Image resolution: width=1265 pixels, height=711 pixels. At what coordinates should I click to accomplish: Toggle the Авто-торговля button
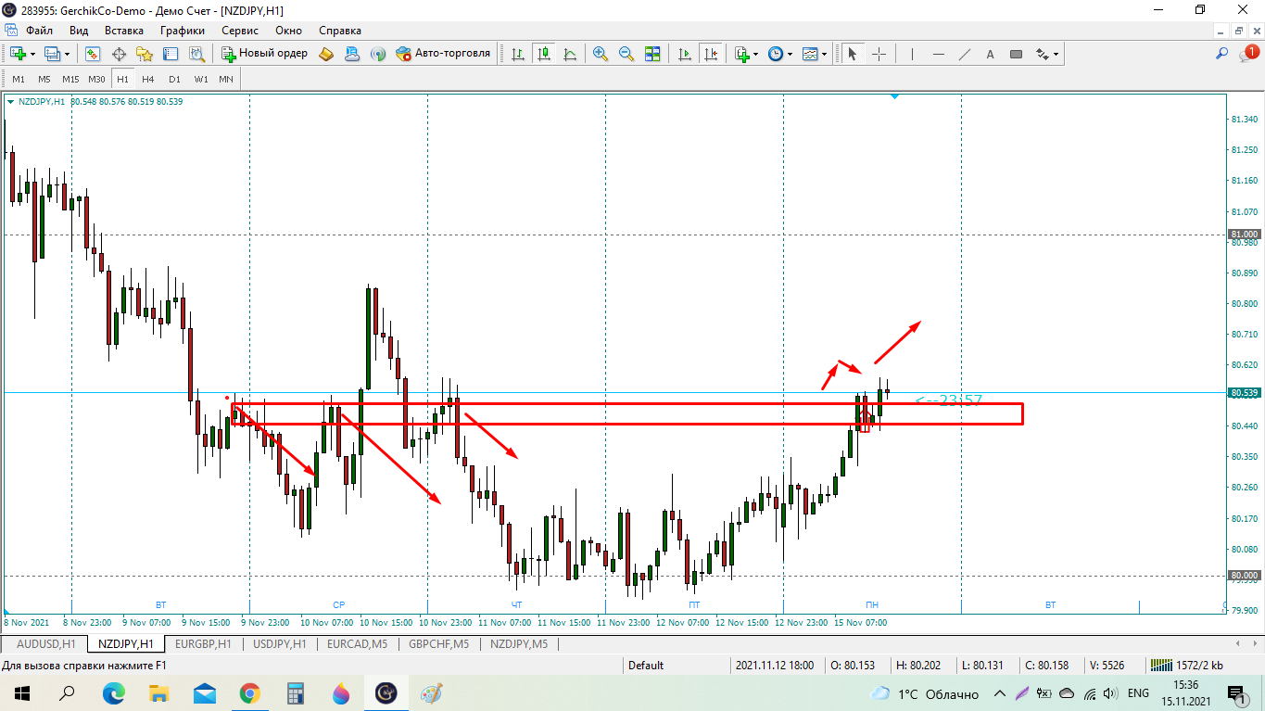click(x=443, y=54)
